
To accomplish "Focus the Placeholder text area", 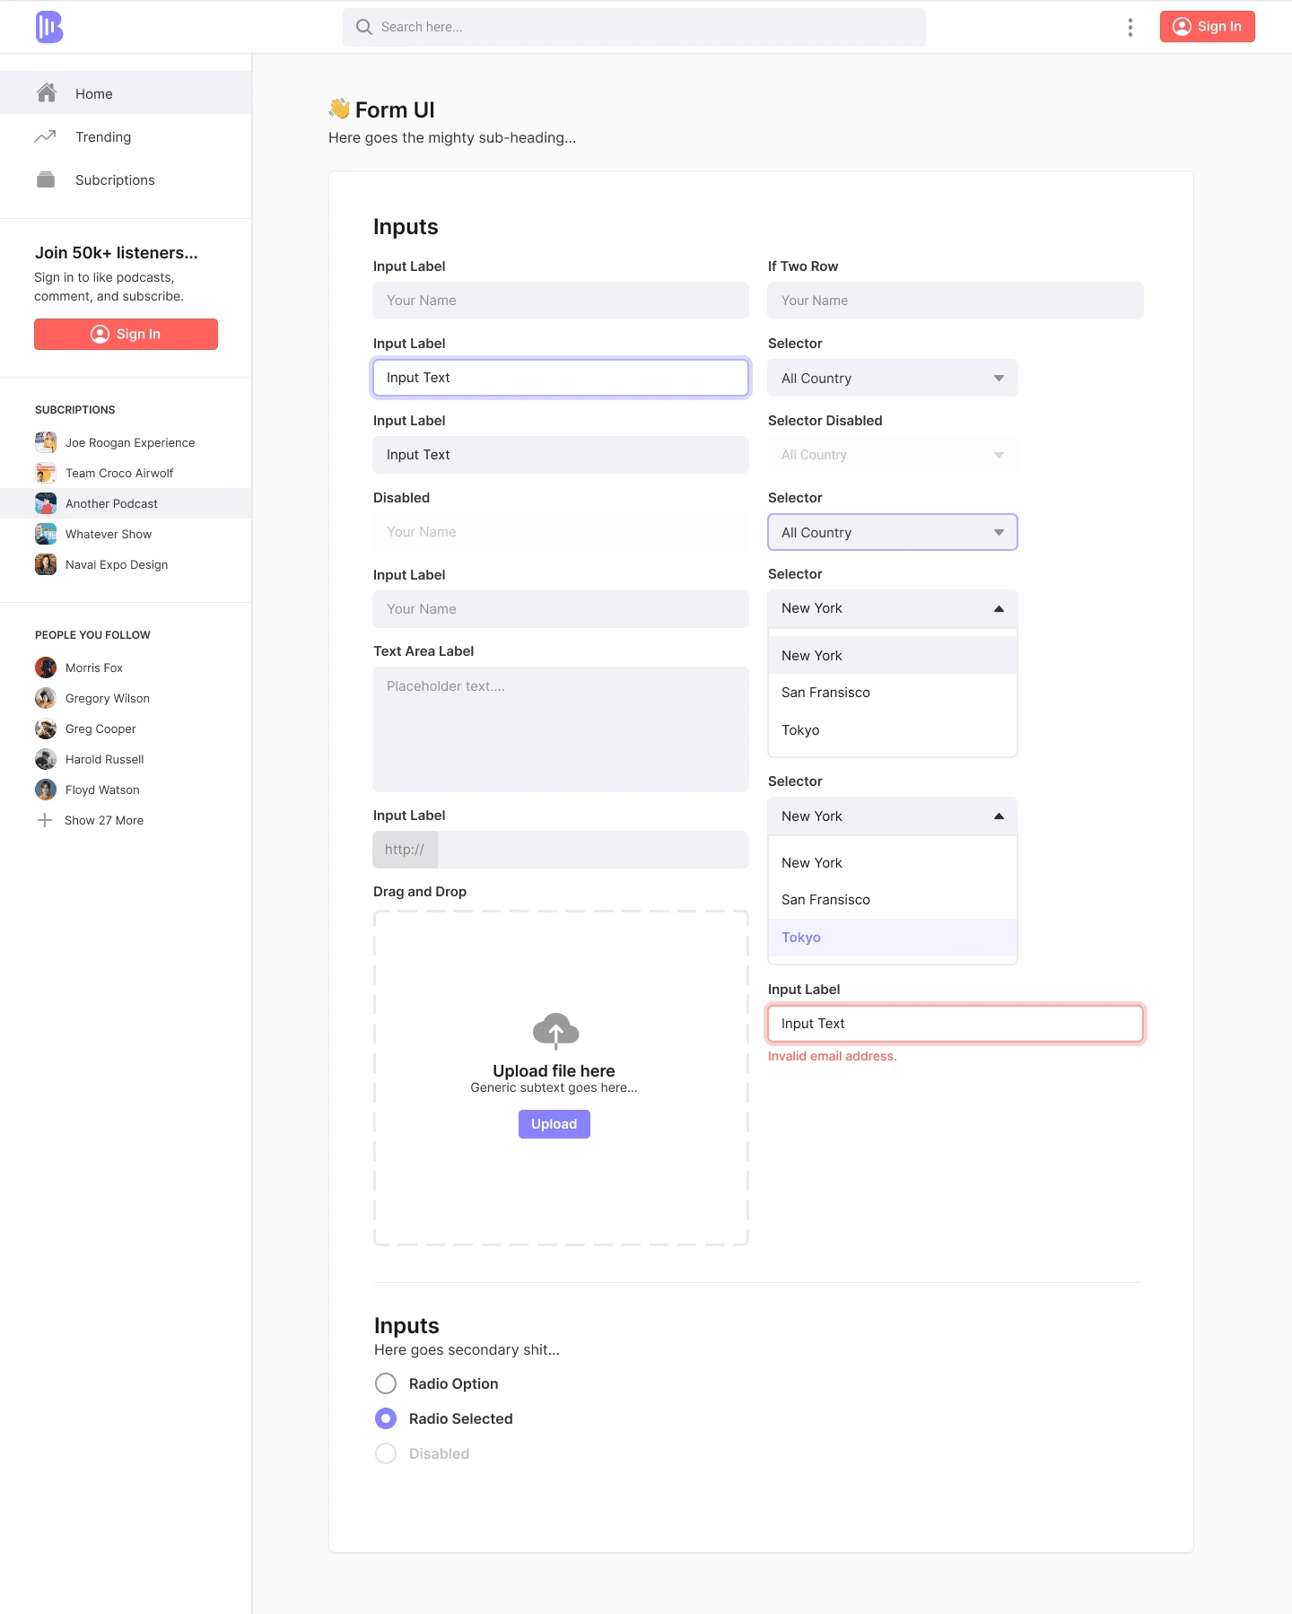I will (x=561, y=729).
